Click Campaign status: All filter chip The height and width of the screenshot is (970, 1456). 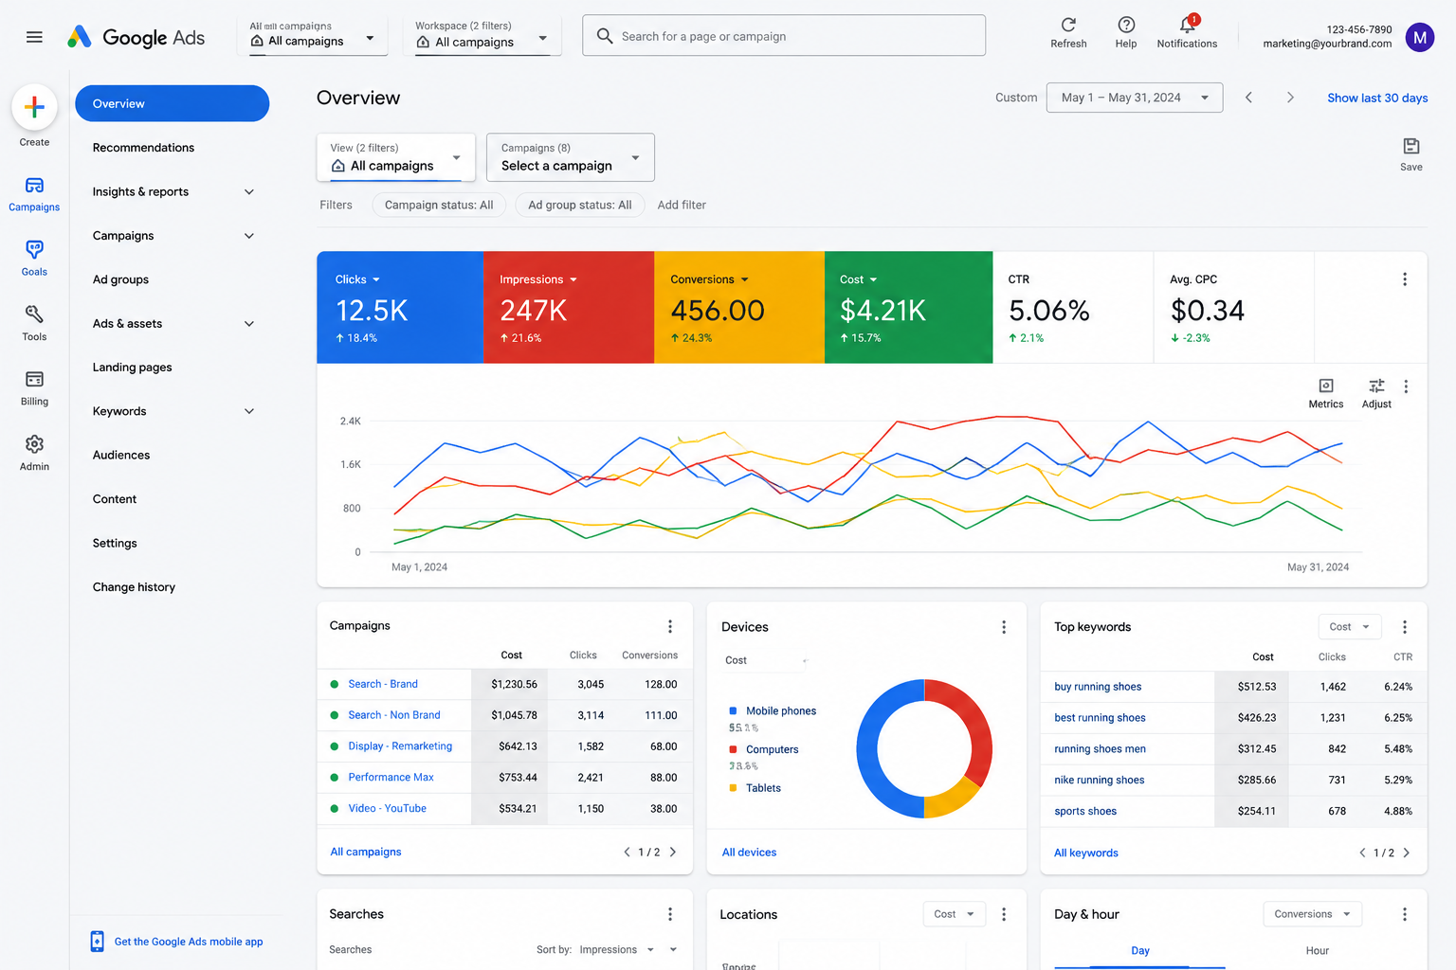439,205
